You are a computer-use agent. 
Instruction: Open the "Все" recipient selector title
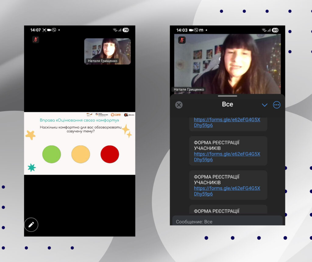pyautogui.click(x=227, y=104)
